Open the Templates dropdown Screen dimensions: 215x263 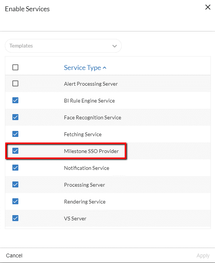pyautogui.click(x=63, y=46)
